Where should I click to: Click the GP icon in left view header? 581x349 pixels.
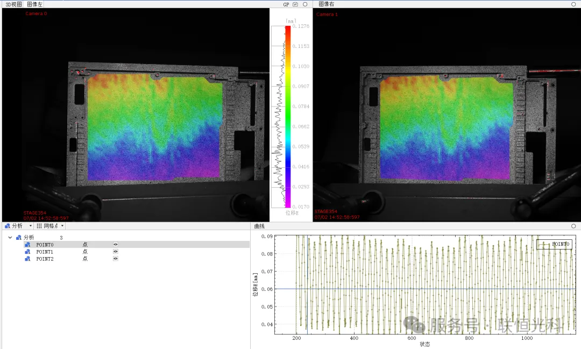click(x=286, y=4)
